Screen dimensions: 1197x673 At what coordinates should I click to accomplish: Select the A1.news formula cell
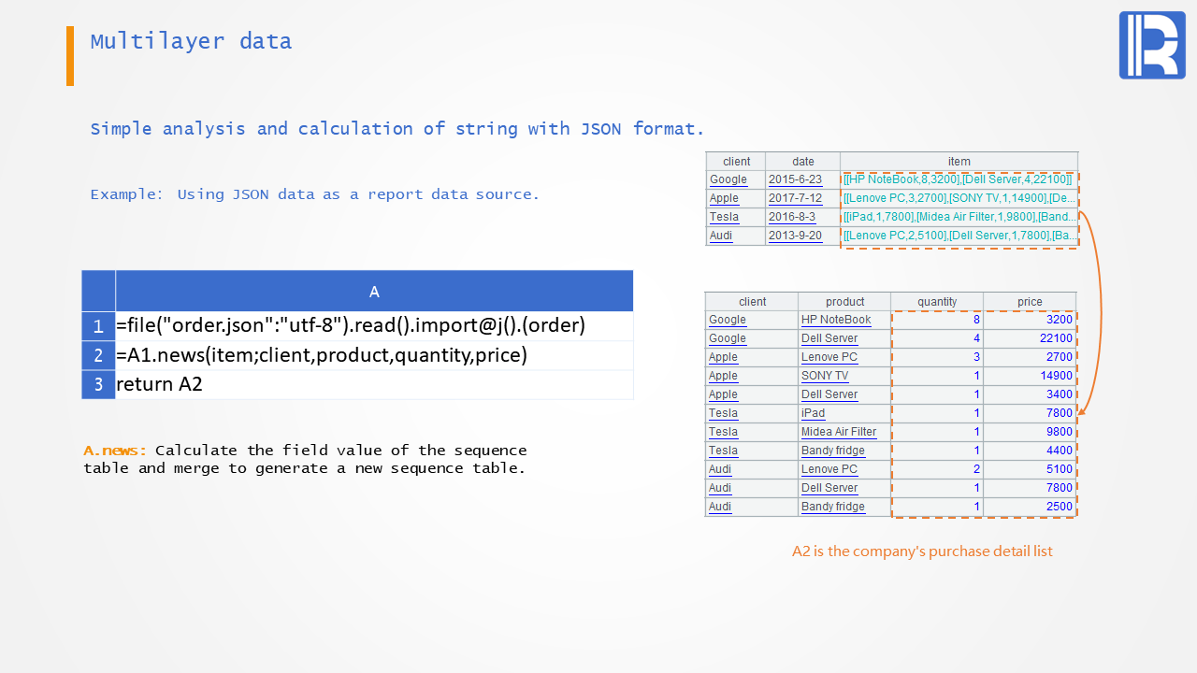coord(374,356)
